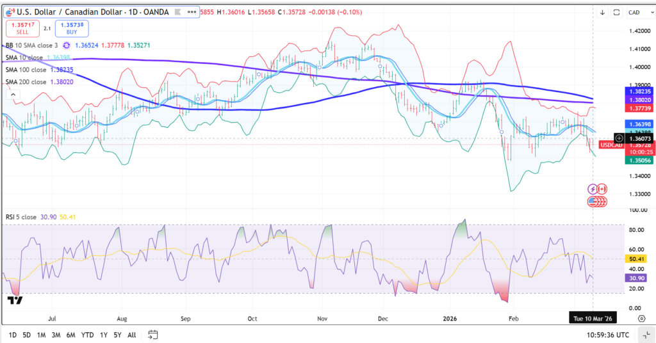The width and height of the screenshot is (656, 343).
Task: Click the stacked US flag events icon
Action: click(x=597, y=202)
